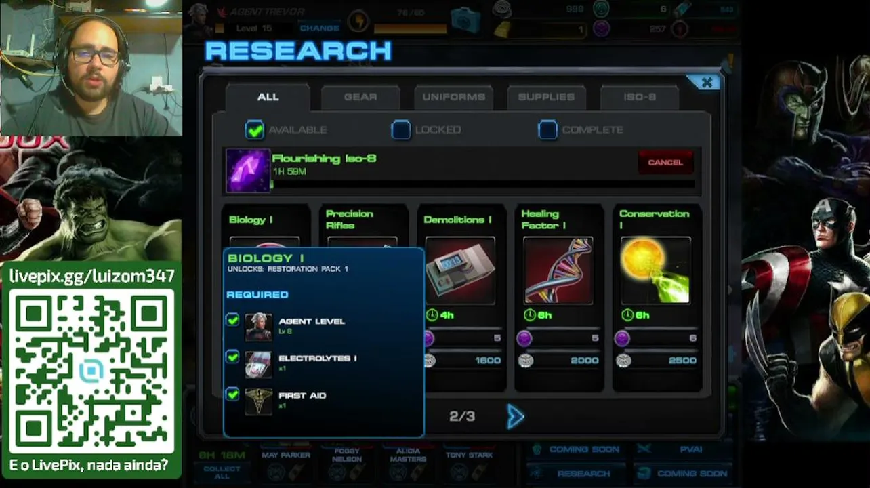This screenshot has height=488, width=870.
Task: Click the 2/3 page indicator
Action: click(x=462, y=416)
